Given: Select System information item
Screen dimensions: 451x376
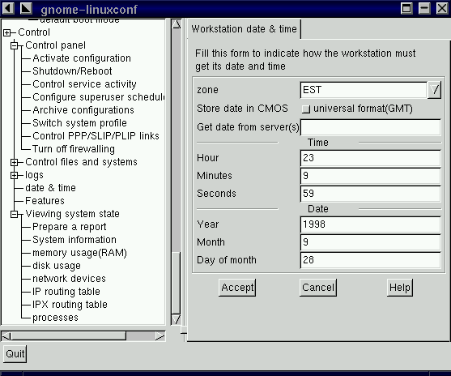Looking at the screenshot, I should (x=74, y=240).
